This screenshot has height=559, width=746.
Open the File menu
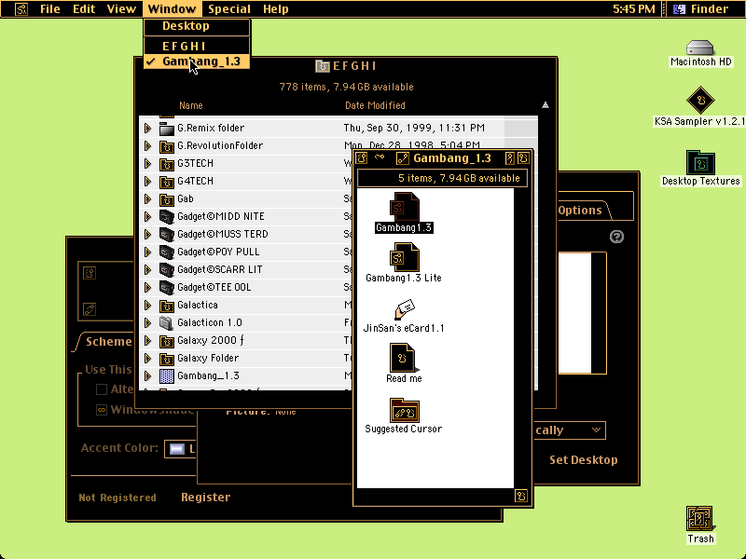50,9
